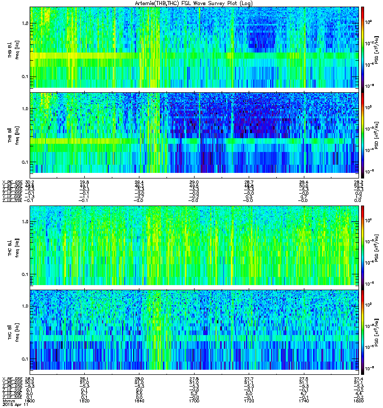The height and width of the screenshot is (408, 383).
Task: Click the color bar beside THB B-perpendicular panel
Action: pyautogui.click(x=363, y=49)
